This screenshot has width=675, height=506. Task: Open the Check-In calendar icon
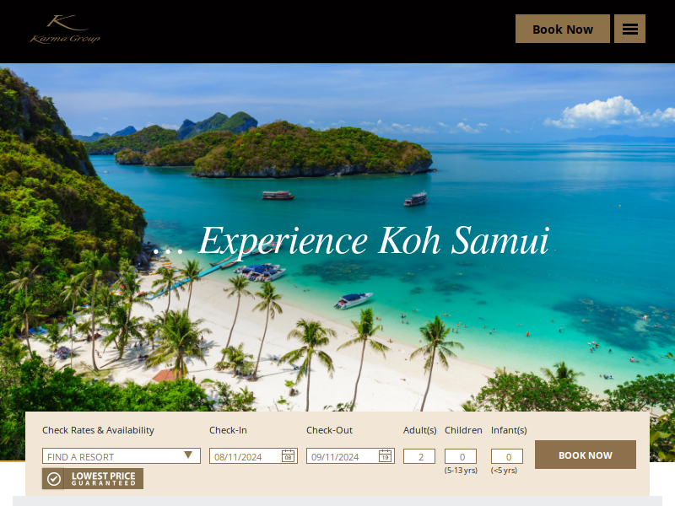point(288,456)
